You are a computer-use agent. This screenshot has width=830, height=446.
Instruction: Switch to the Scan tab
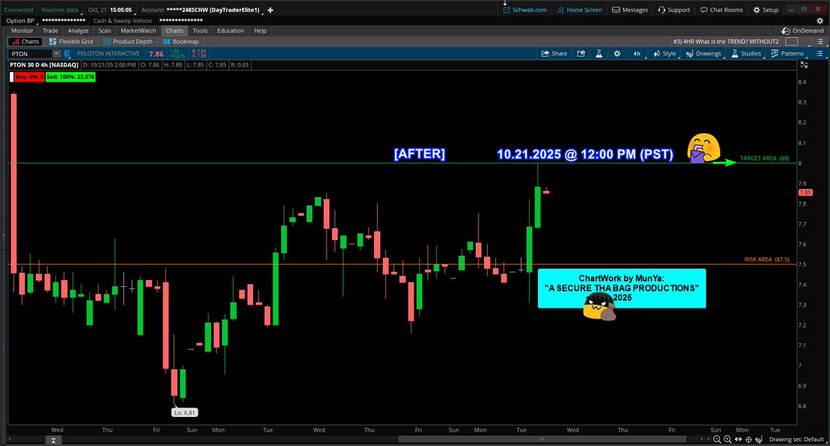pyautogui.click(x=104, y=30)
